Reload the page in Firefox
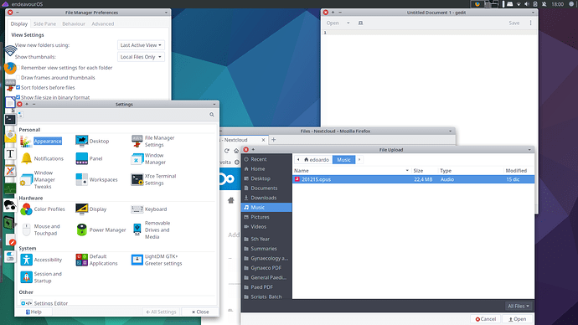Viewport: 578px width, 325px height. pos(227,151)
